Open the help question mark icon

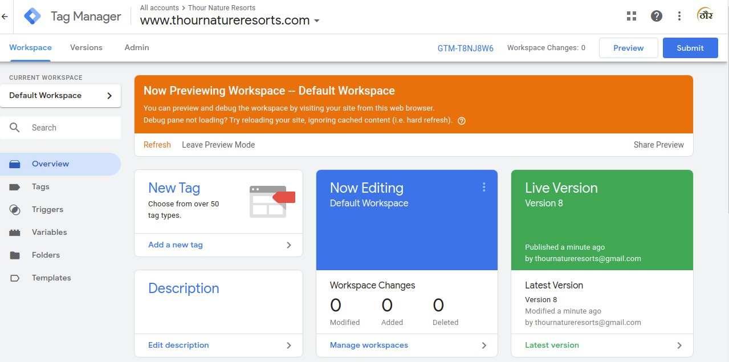click(x=657, y=16)
